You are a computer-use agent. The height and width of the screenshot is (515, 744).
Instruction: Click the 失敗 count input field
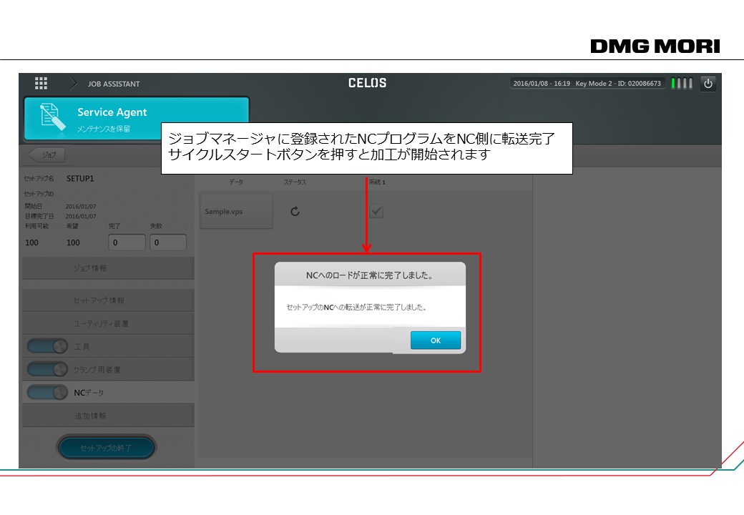pos(168,242)
